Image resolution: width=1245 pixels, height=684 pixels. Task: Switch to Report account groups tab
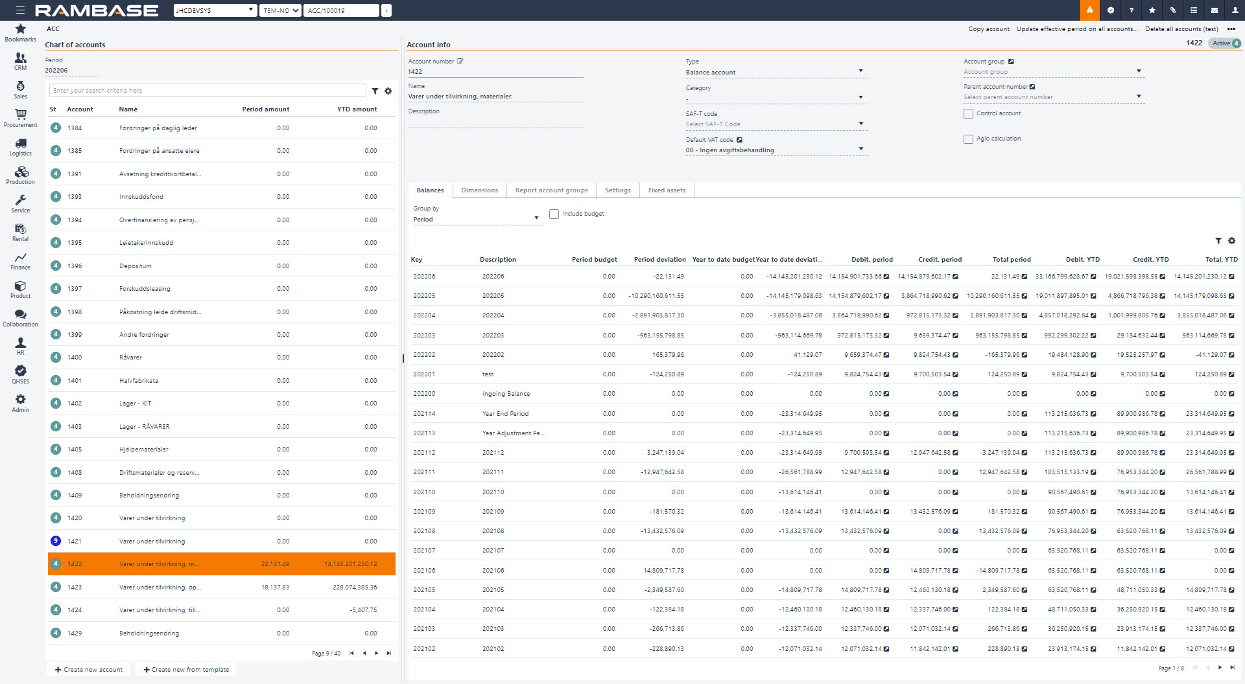[551, 190]
